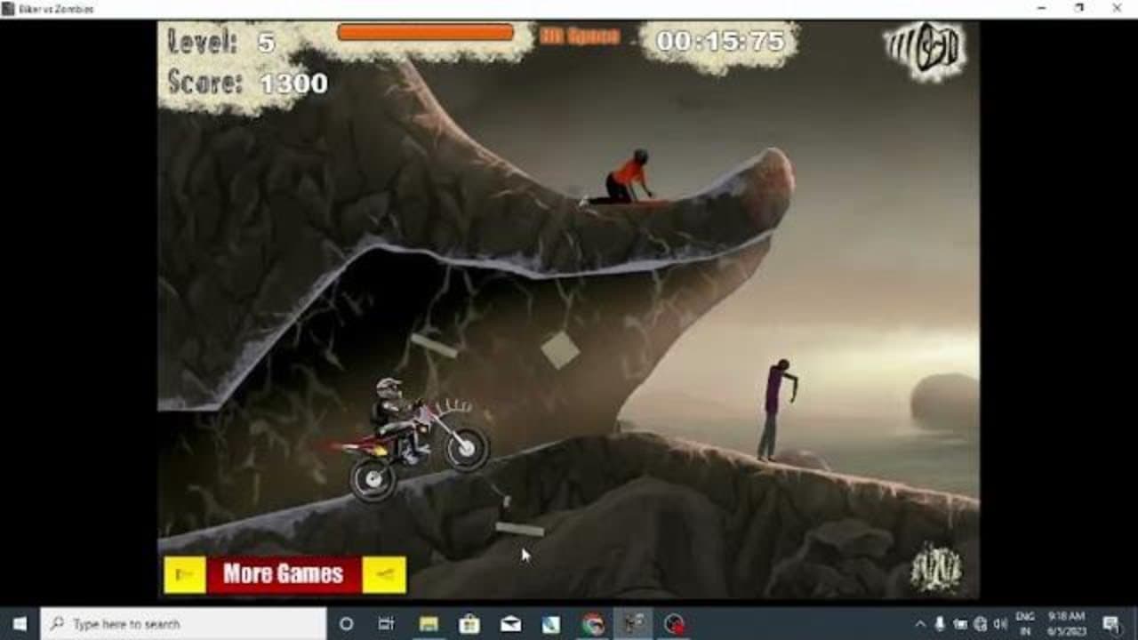
Task: Toggle the game sound speaker icon
Action: (x=926, y=51)
